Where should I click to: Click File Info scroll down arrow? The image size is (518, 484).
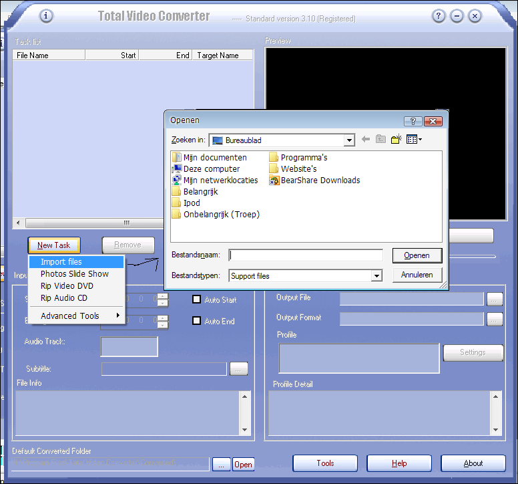click(244, 430)
